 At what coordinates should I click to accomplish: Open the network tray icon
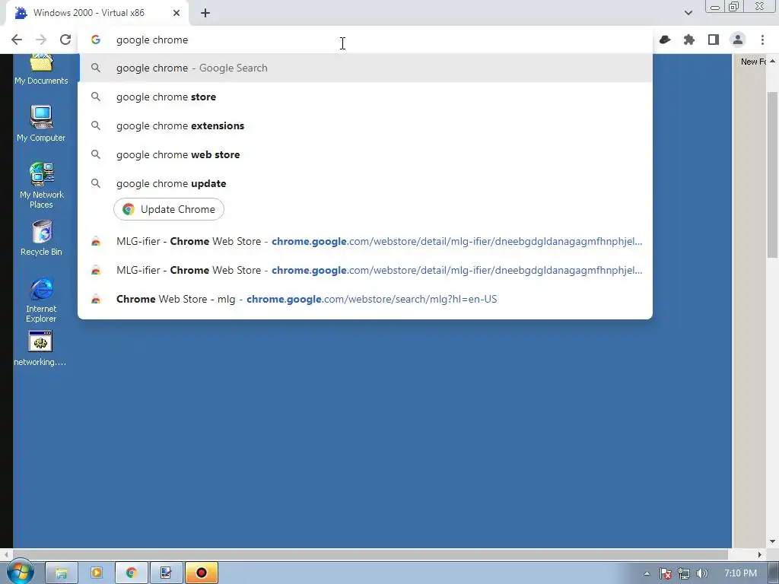click(684, 573)
